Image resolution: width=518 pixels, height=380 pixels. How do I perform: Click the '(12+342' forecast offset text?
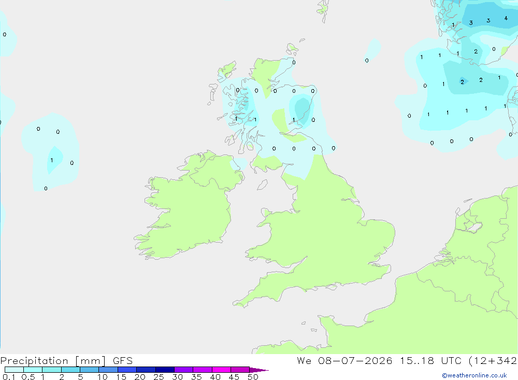pos(493,360)
